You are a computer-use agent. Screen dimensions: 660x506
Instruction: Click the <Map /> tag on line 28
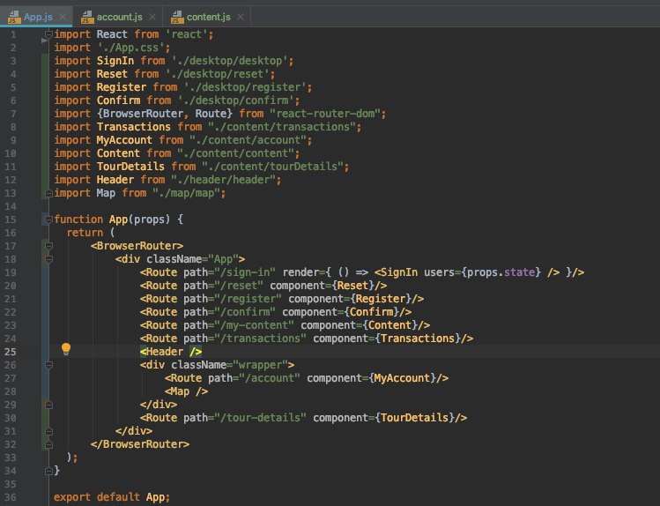point(187,391)
